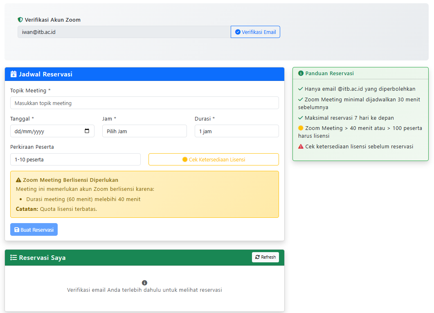Click the list icon beside Reservasi Saya
The height and width of the screenshot is (313, 434).
click(x=13, y=257)
